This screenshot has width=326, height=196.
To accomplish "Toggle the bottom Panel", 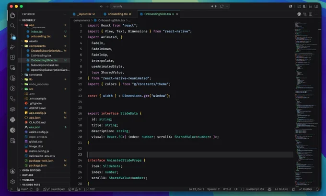I will coord(310,6).
